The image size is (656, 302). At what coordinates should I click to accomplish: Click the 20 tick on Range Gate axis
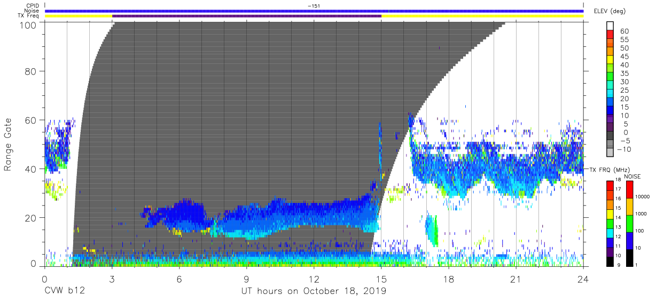[32, 218]
